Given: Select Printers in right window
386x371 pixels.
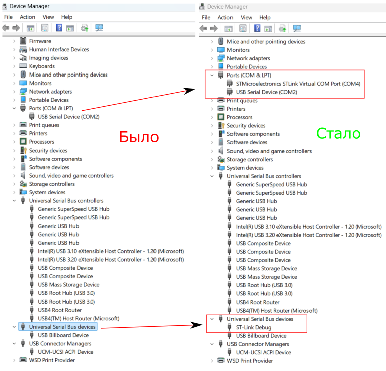Looking at the screenshot, I should [x=236, y=109].
